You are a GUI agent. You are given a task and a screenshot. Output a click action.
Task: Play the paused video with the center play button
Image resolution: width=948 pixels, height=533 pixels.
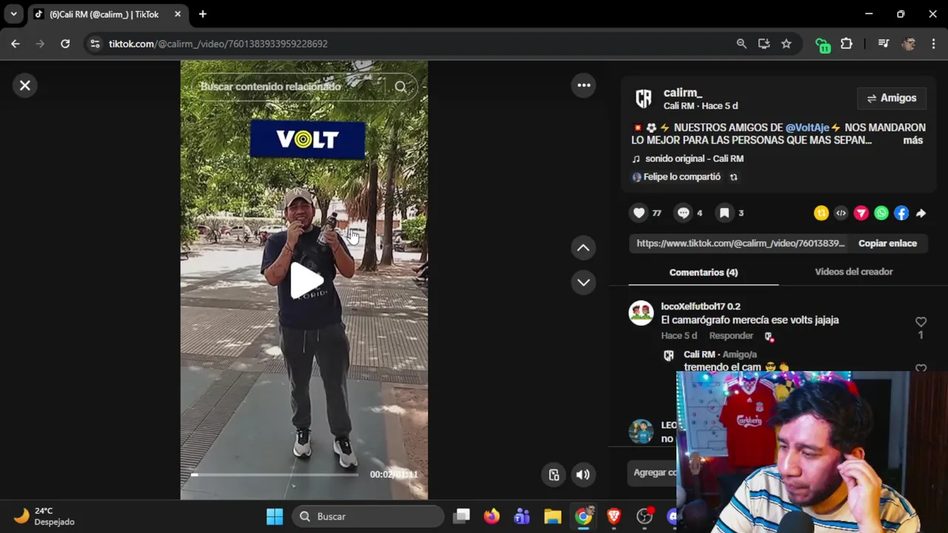pos(306,281)
